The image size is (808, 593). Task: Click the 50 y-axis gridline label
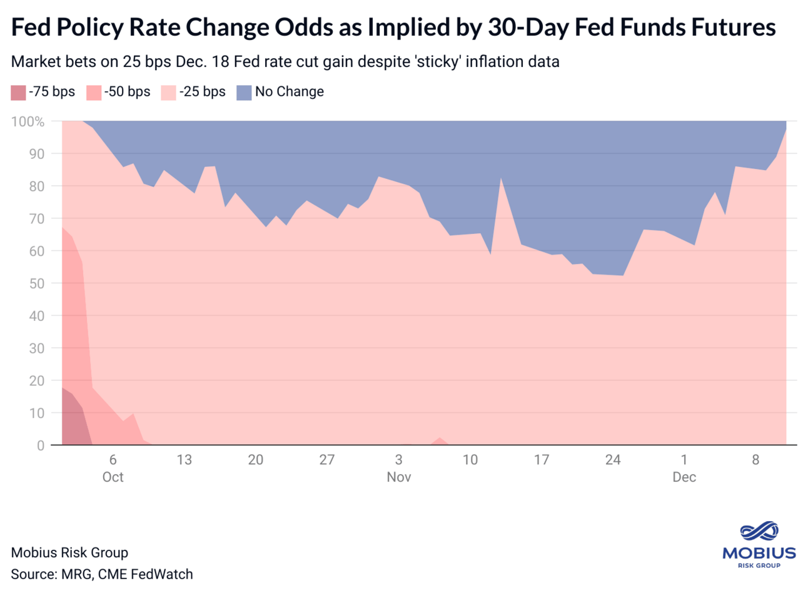(x=36, y=283)
